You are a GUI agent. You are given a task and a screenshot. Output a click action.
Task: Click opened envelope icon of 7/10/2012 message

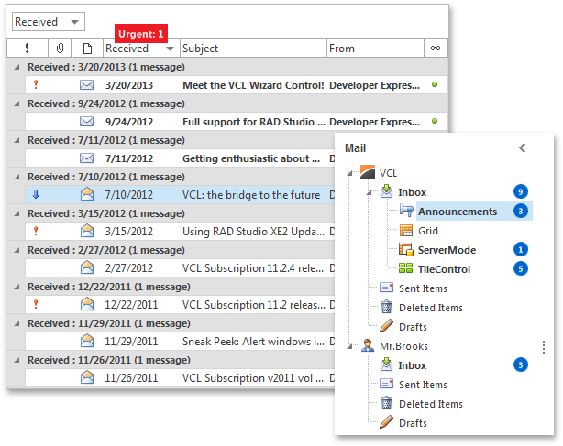pyautogui.click(x=87, y=194)
